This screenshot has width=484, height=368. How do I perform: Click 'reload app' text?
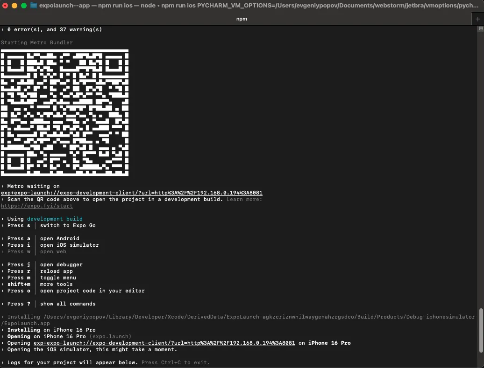pyautogui.click(x=57, y=271)
